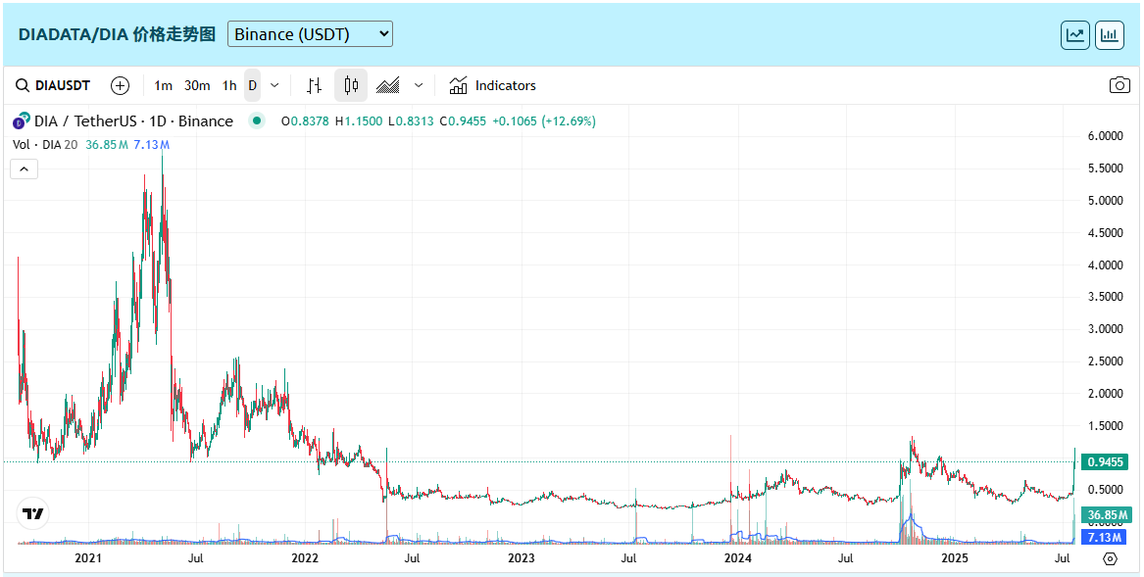Switch to the 1h interval
The image size is (1144, 577).
pyautogui.click(x=228, y=85)
